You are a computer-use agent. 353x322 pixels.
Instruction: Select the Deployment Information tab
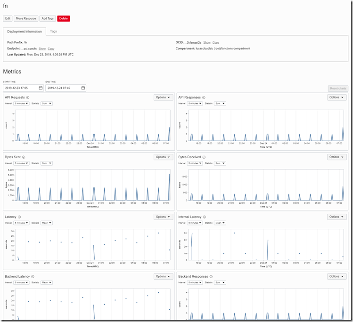[x=25, y=32]
